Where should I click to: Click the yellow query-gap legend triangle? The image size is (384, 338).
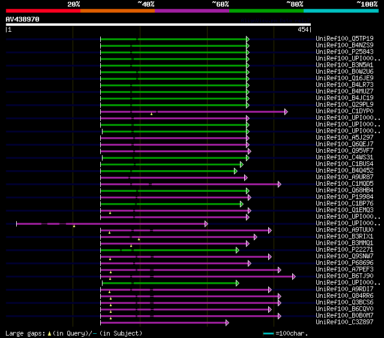pos(49,334)
